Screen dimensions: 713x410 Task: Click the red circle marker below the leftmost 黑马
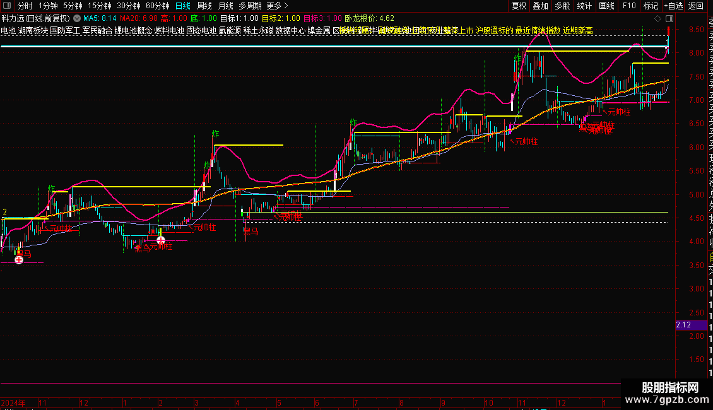coord(19,259)
